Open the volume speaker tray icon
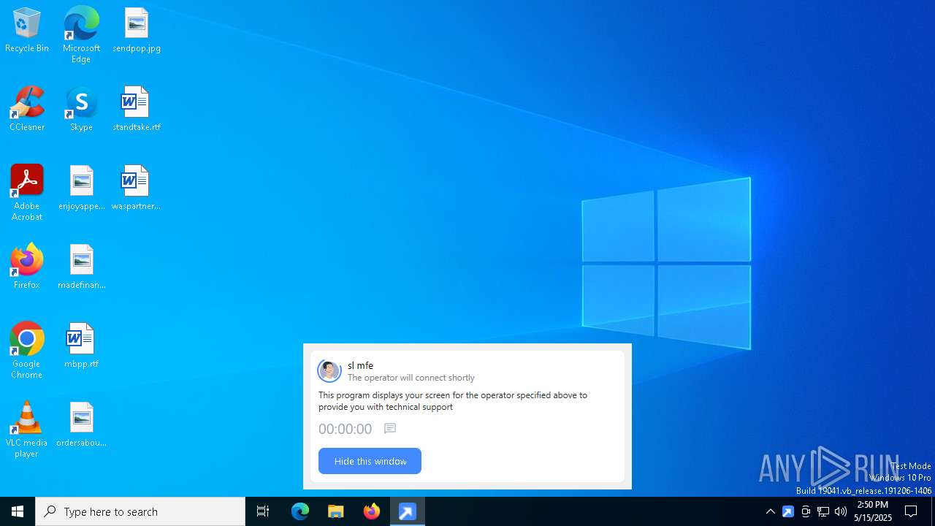 coord(841,511)
